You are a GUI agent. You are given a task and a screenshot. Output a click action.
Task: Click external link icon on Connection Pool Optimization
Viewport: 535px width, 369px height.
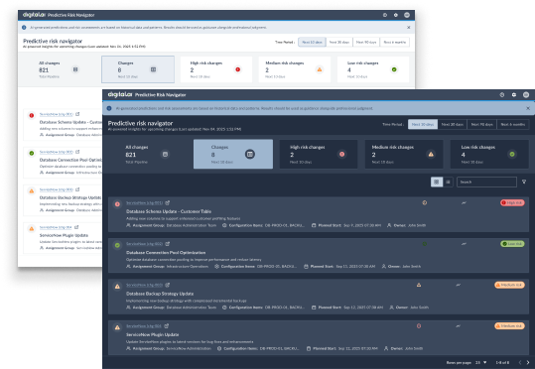(167, 244)
